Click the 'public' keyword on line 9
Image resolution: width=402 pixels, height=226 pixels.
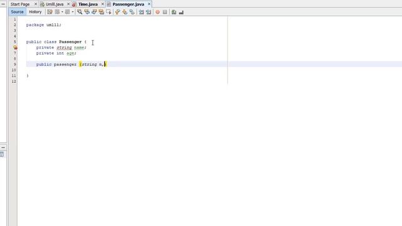click(44, 64)
